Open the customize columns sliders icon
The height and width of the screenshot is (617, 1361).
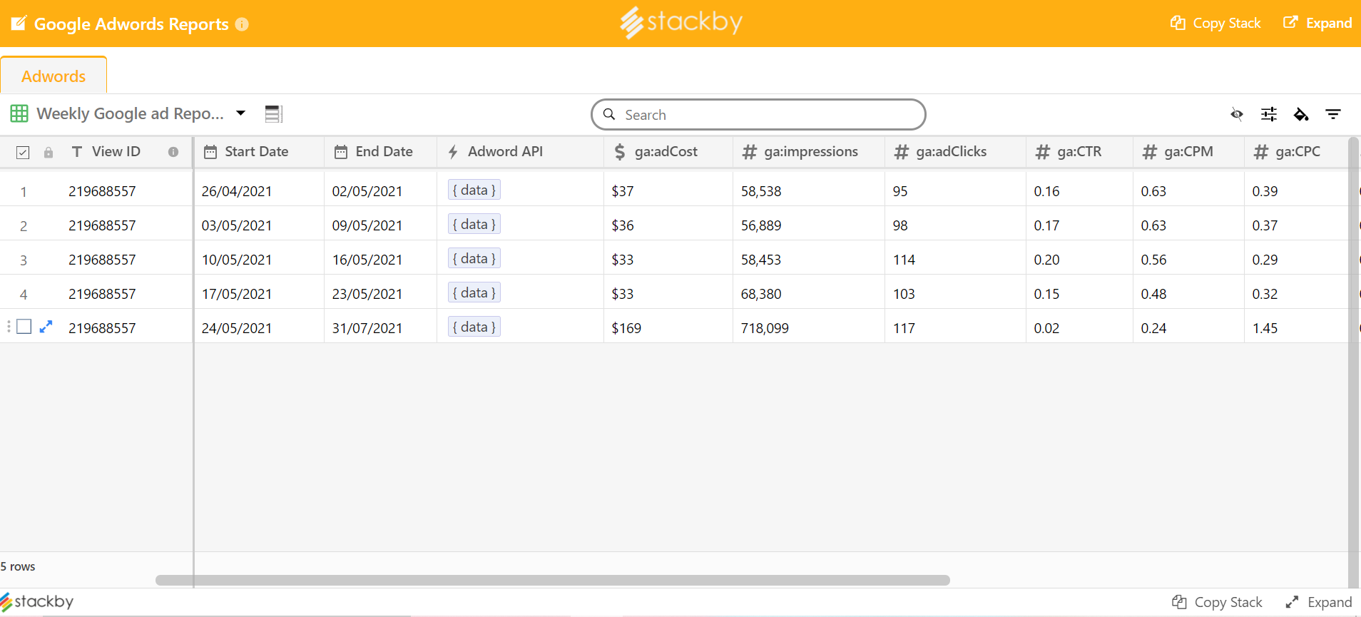1269,114
